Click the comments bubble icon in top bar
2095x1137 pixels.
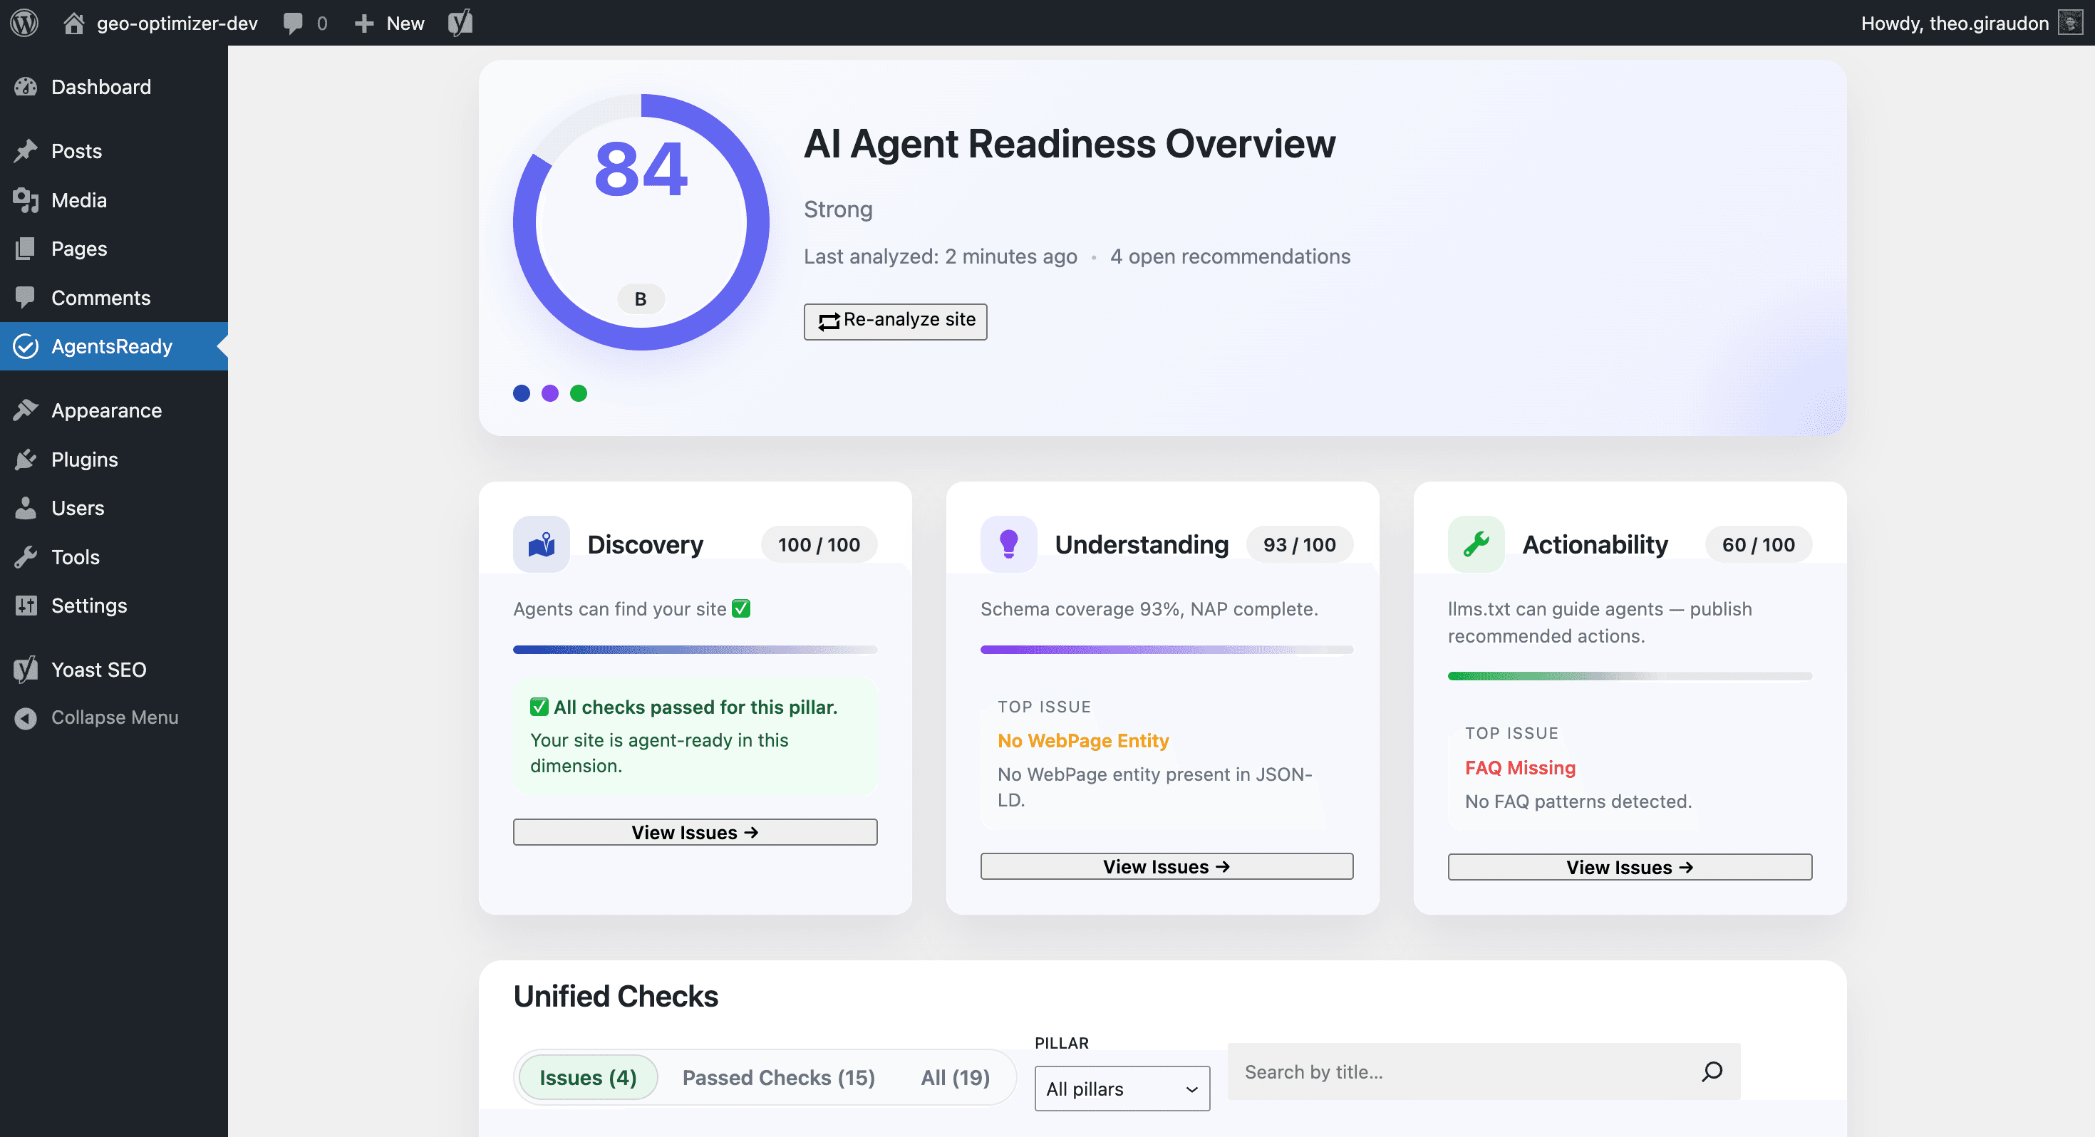click(293, 22)
